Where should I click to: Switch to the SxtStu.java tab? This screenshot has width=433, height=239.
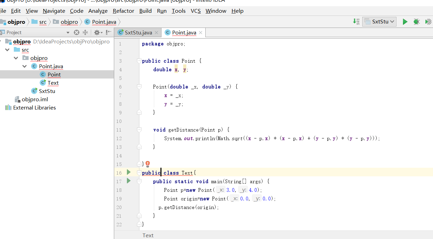(138, 33)
